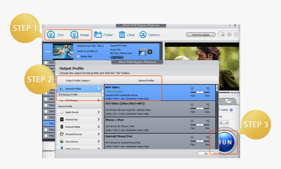
Task: Expand the Android Pad chevron
Action: 99,119
